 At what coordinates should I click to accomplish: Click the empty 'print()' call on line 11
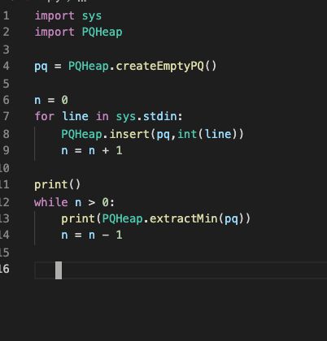coord(57,184)
